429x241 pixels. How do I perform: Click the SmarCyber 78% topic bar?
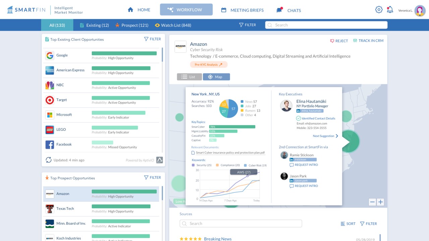tap(232, 127)
